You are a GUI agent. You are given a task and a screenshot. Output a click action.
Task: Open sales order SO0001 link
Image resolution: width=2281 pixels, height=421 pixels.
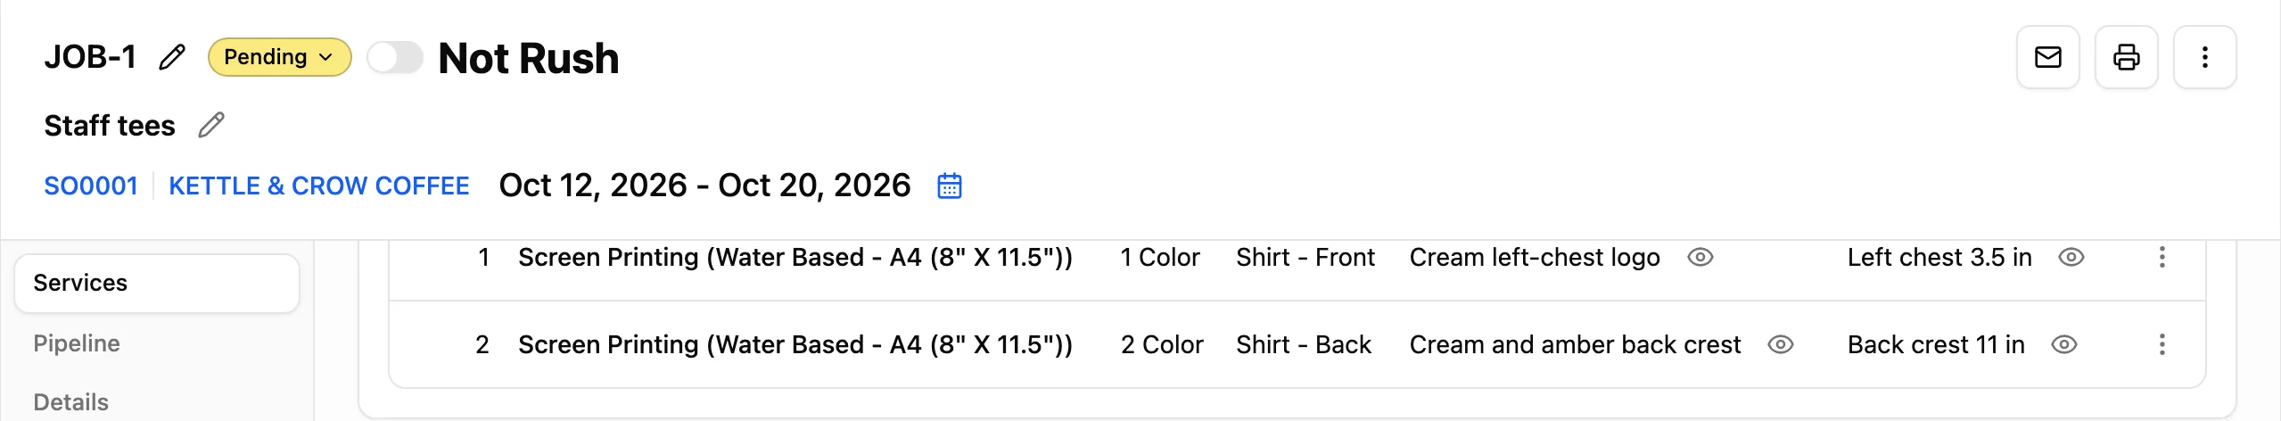point(91,186)
